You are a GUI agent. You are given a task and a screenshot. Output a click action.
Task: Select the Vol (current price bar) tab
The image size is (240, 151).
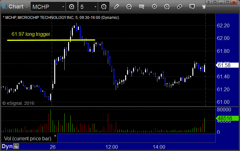(27, 138)
